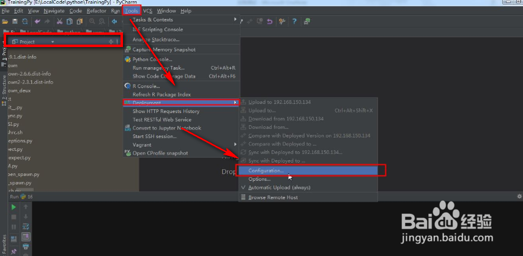
Task: Choose Show Code Coverage Data
Action: [182, 76]
